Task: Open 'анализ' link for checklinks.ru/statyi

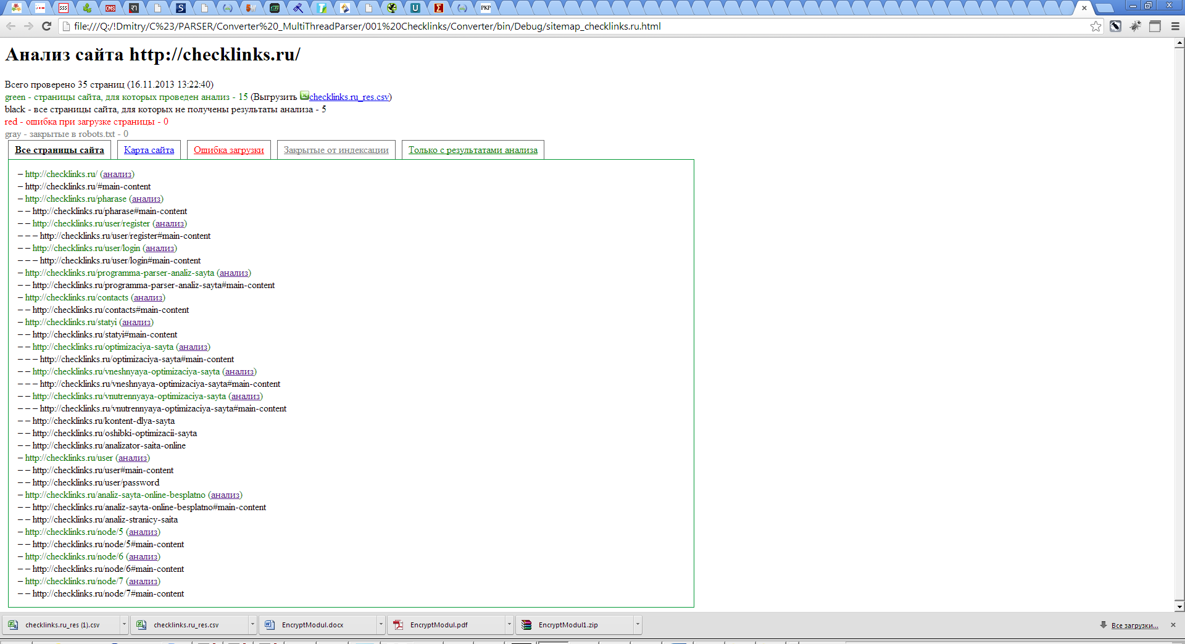Action: tap(136, 322)
